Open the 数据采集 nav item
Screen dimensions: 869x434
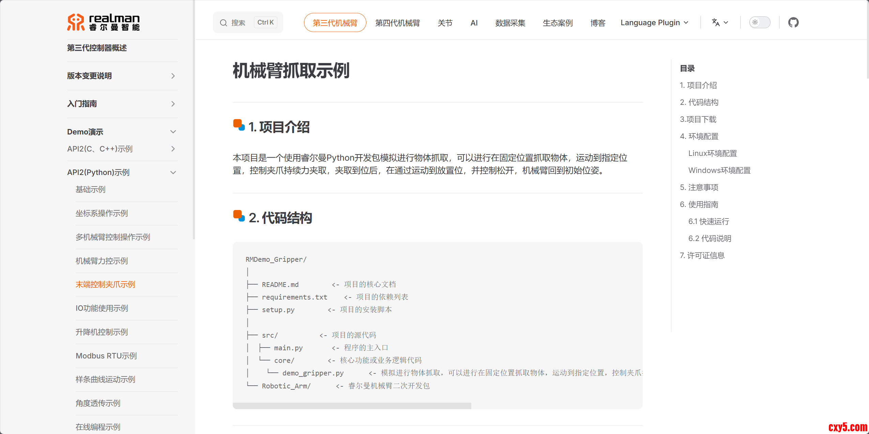510,23
